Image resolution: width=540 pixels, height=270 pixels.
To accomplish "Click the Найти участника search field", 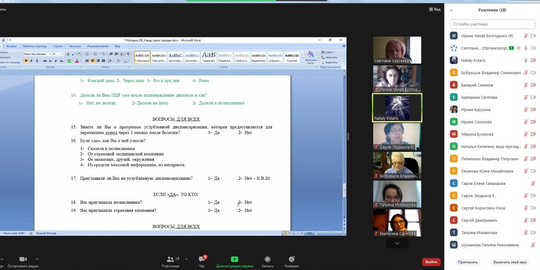I will (492, 24).
